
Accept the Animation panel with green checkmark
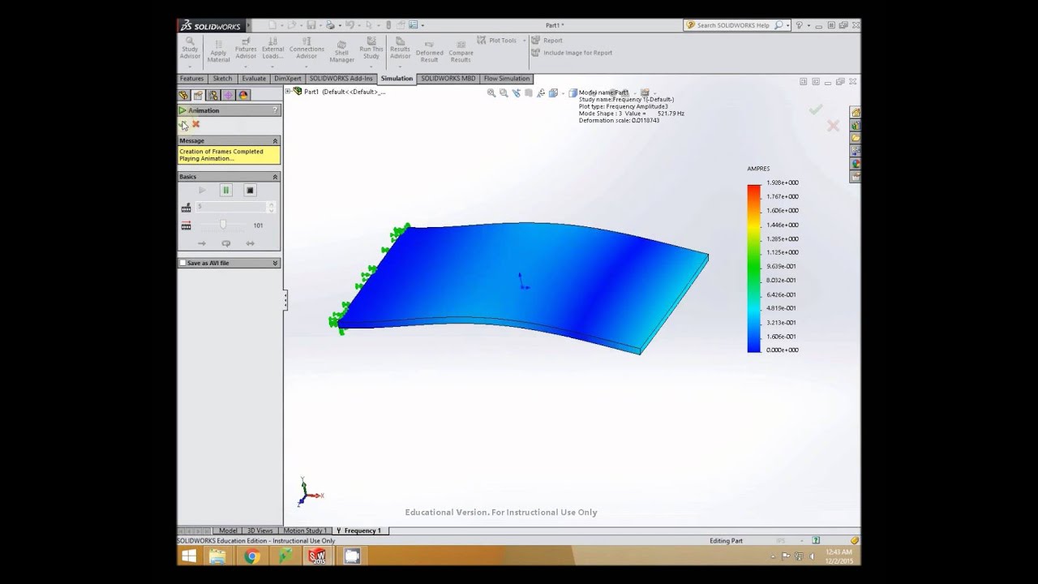click(x=183, y=124)
